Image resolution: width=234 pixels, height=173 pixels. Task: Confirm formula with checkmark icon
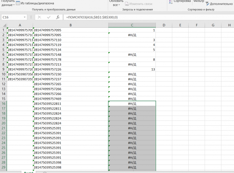[49, 17]
